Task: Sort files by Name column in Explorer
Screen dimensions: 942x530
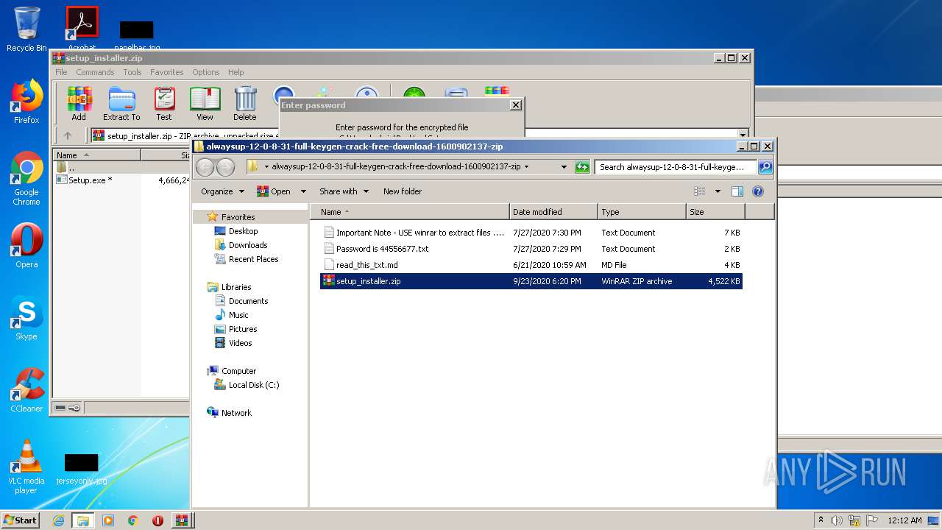Action: point(410,212)
